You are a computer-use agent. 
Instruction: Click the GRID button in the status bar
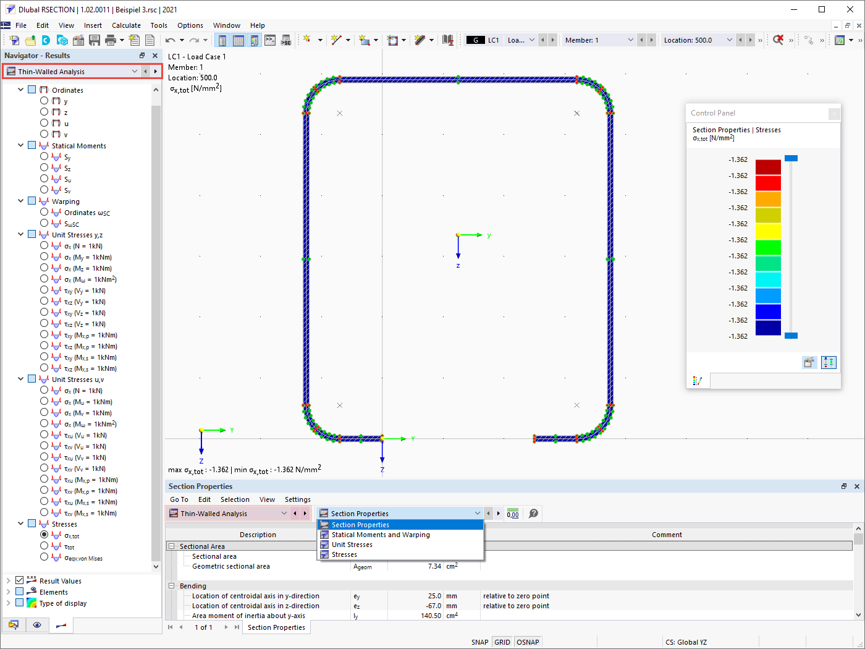point(502,642)
